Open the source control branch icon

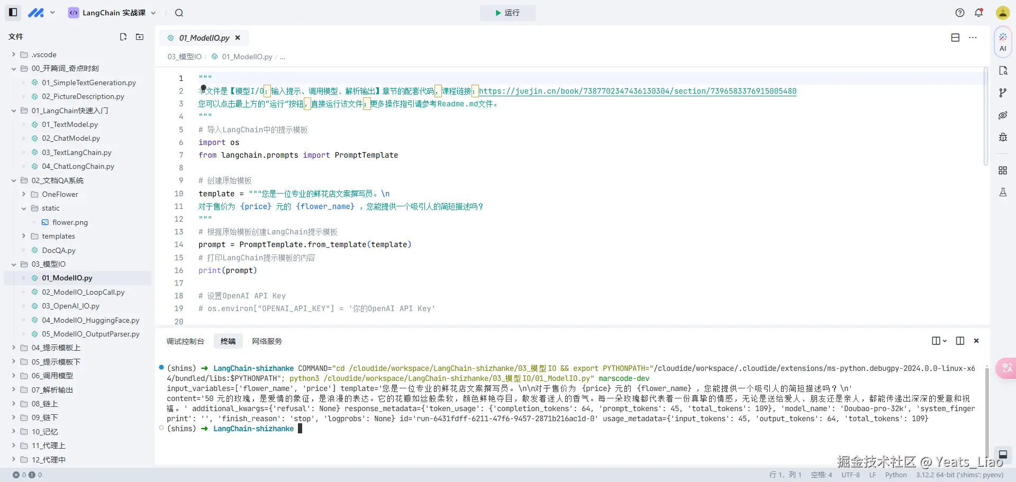(1003, 93)
